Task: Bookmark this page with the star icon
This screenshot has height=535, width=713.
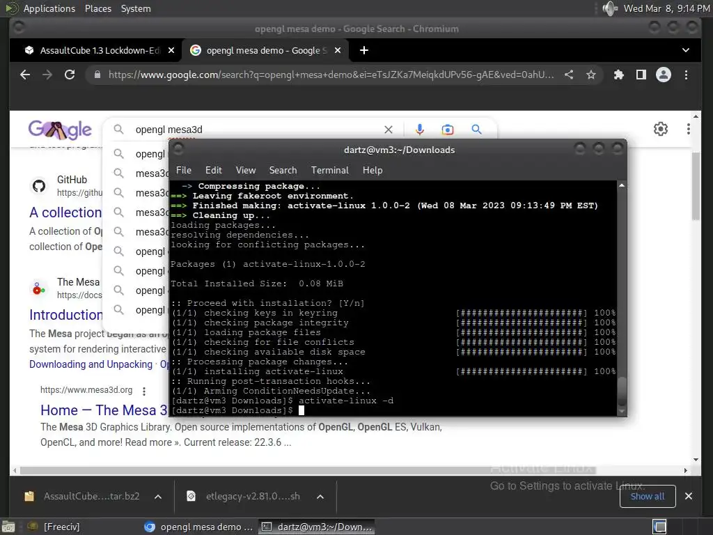Action: 590,75
